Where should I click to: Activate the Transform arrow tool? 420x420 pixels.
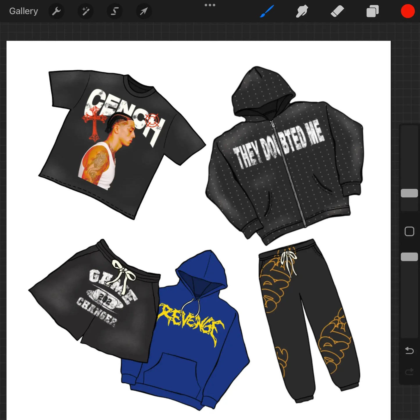coord(144,11)
